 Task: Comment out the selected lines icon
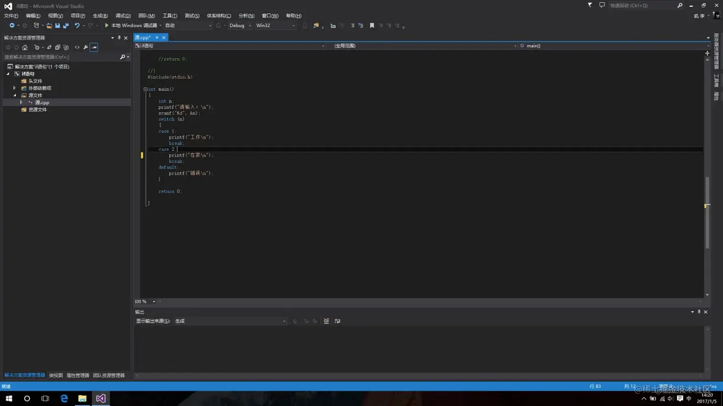pyautogui.click(x=352, y=26)
